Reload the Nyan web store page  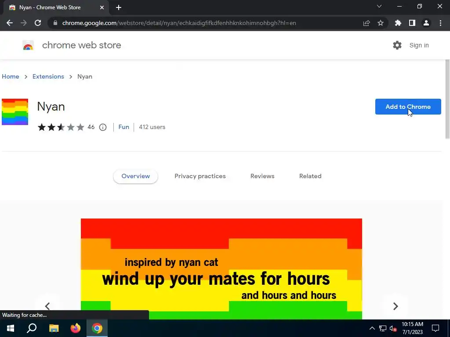pyautogui.click(x=38, y=23)
